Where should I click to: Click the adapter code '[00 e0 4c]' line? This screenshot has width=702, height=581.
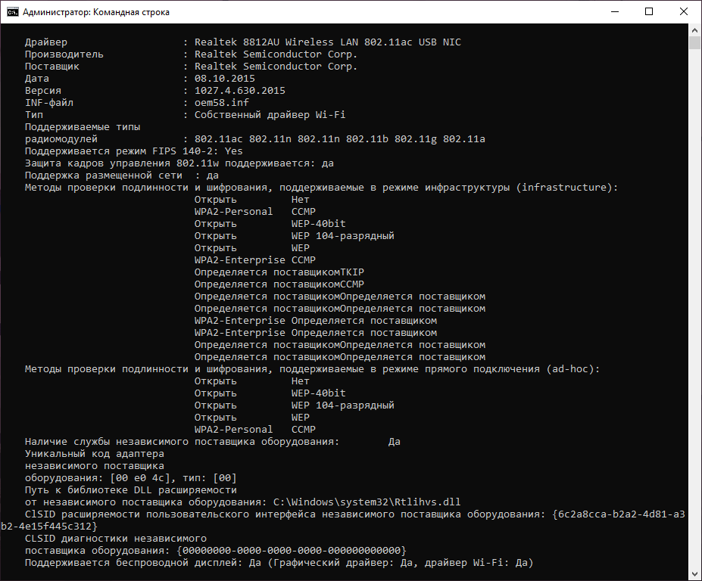click(131, 477)
